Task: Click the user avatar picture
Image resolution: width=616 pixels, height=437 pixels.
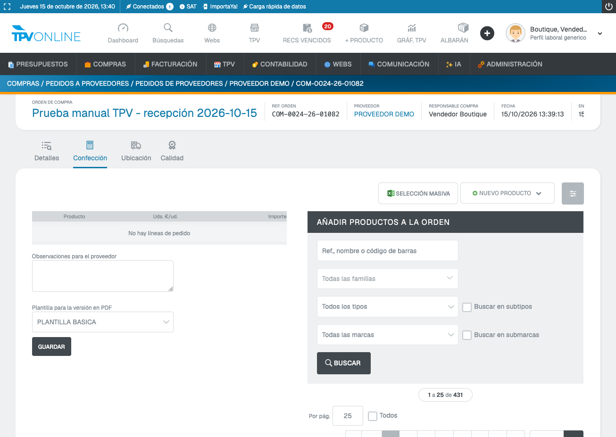Action: pos(516,33)
